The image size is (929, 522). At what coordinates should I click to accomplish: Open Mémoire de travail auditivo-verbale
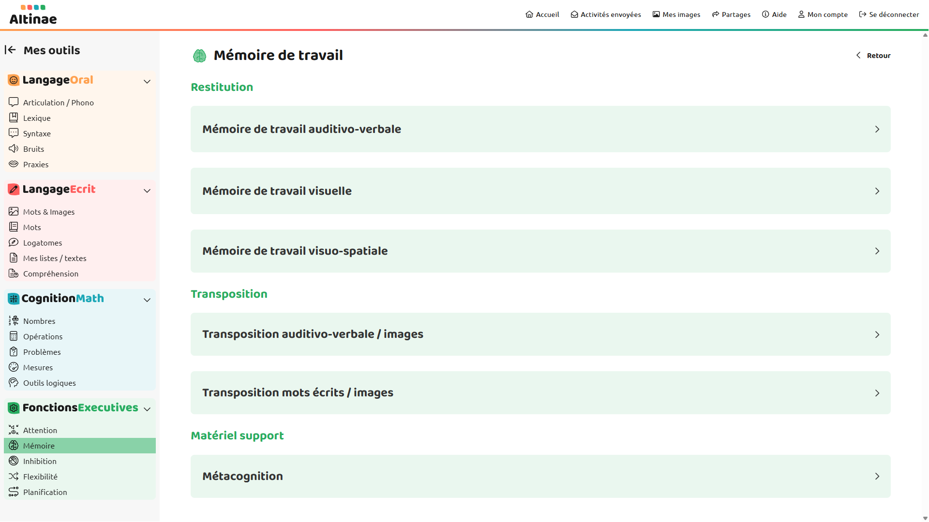click(540, 129)
